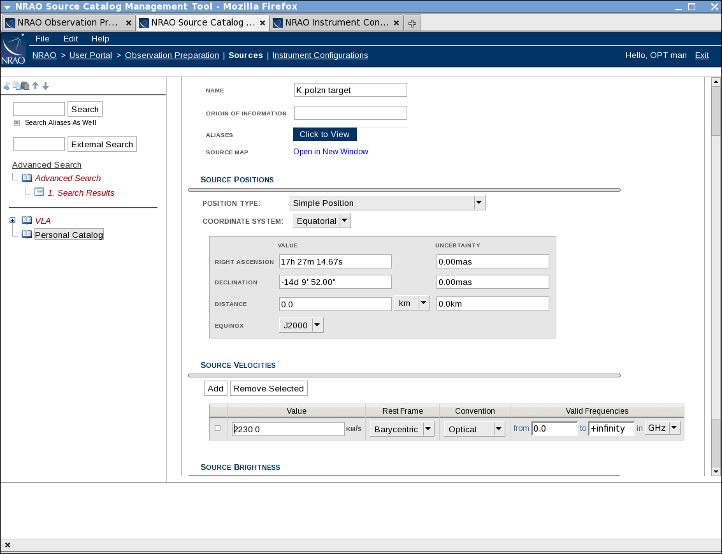Click the Aliases Click to View button
722x554 pixels.
(x=324, y=134)
